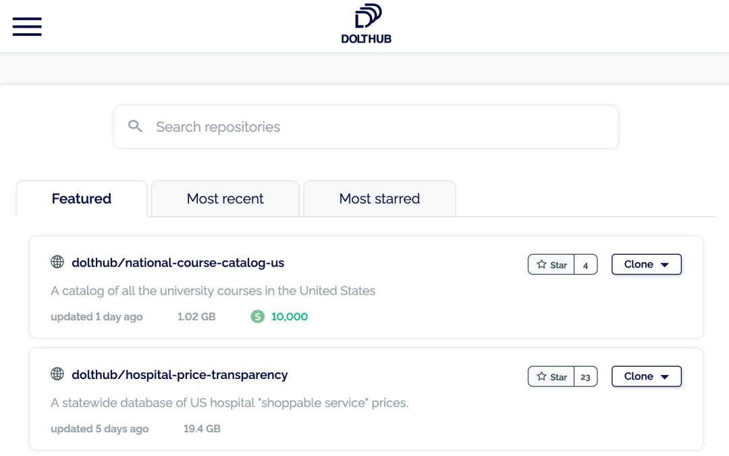This screenshot has width=729, height=456.
Task: Click the hospital-price-transparency description text
Action: (x=230, y=403)
